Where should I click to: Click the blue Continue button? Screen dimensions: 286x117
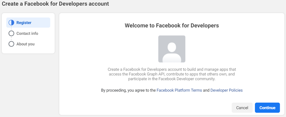click(267, 108)
